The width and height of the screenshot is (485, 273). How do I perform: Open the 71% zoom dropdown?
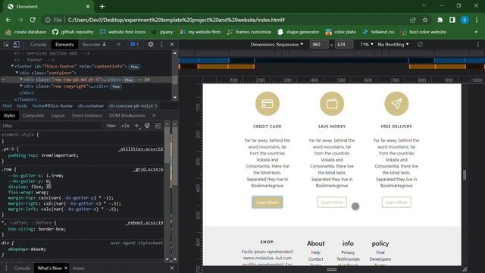(367, 45)
